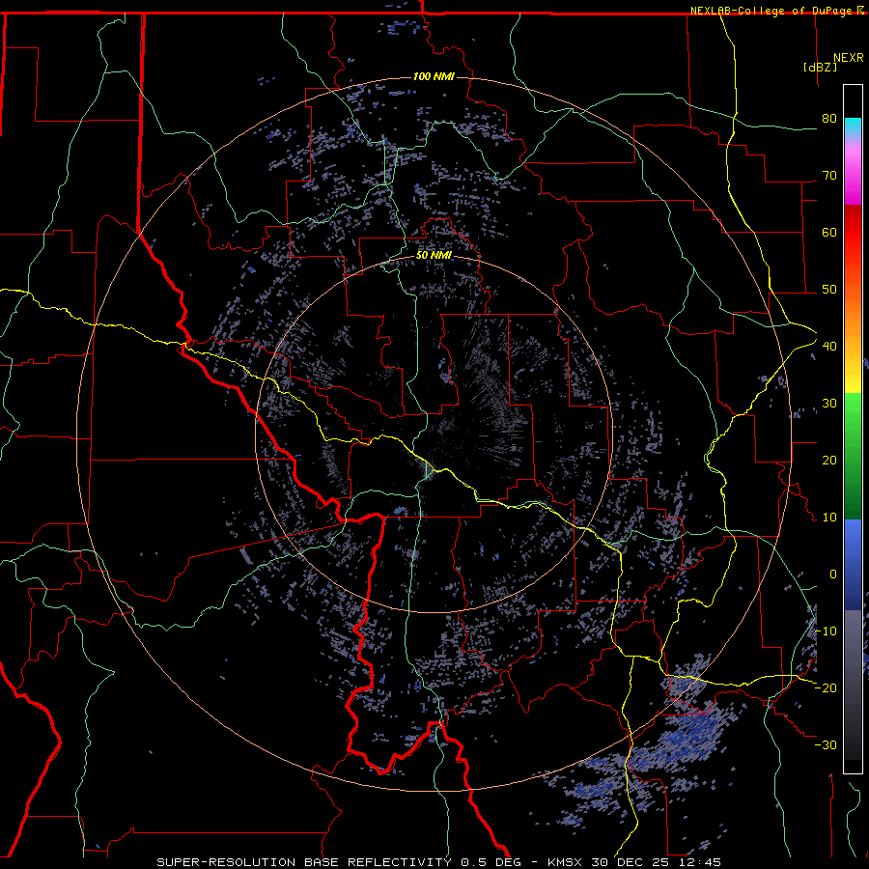Screen dimensions: 869x869
Task: Click the SUPER-RESOLUTION BASE REFLECTIVITY caption text
Action: pos(304,862)
